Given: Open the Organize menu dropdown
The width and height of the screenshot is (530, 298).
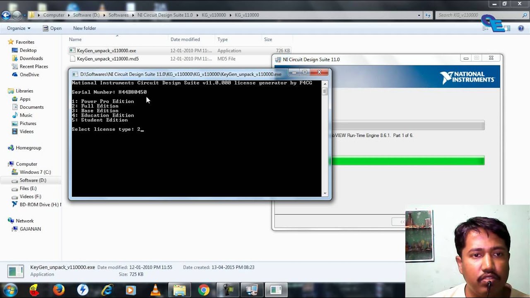Looking at the screenshot, I should point(19,28).
